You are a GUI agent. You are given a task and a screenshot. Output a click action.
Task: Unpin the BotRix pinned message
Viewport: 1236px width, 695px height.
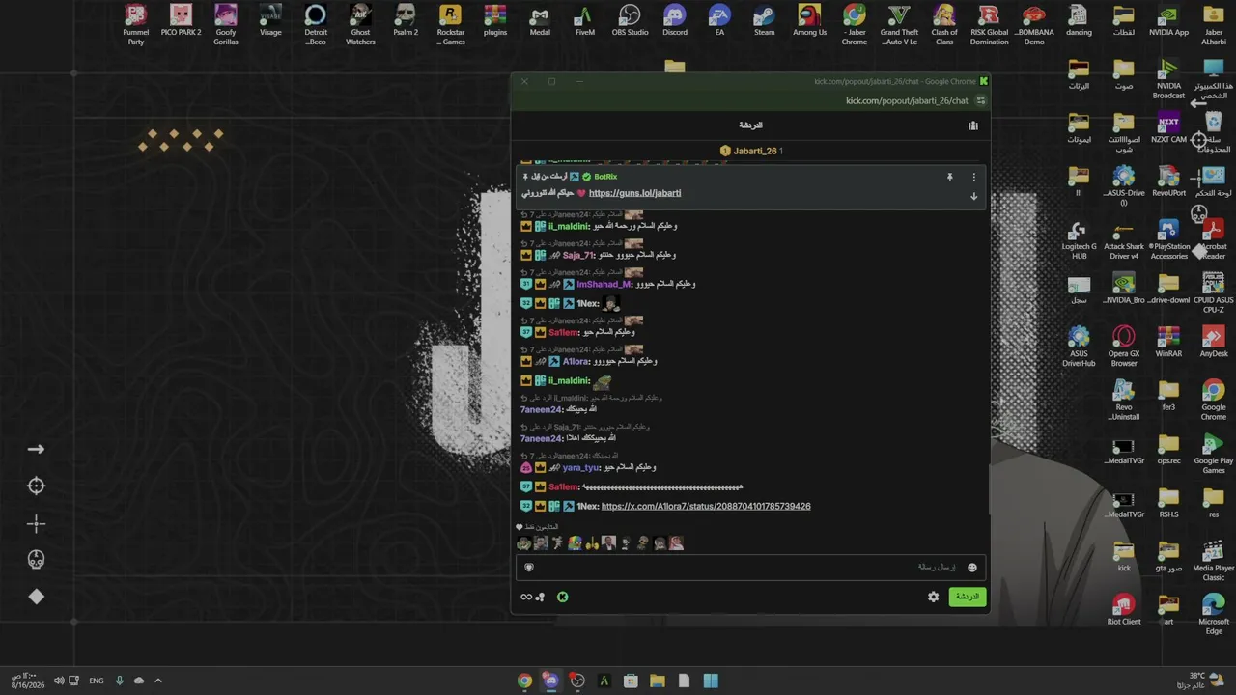tap(949, 177)
